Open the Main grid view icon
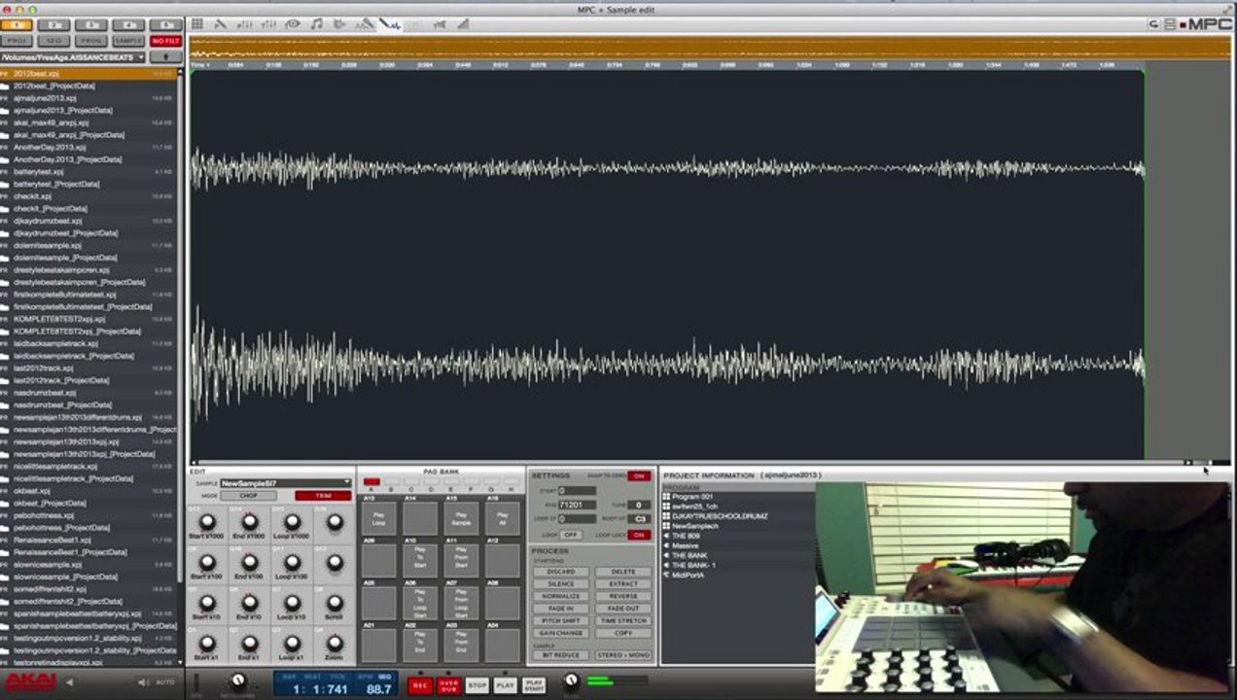The image size is (1237, 700). click(197, 24)
